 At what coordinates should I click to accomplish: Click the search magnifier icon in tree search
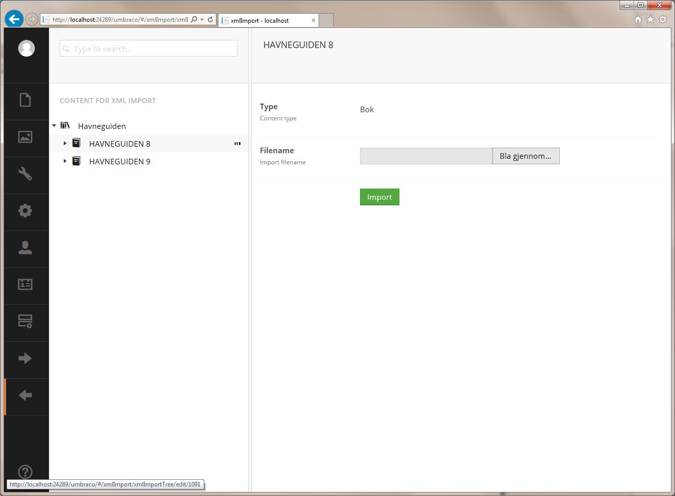pyautogui.click(x=66, y=49)
